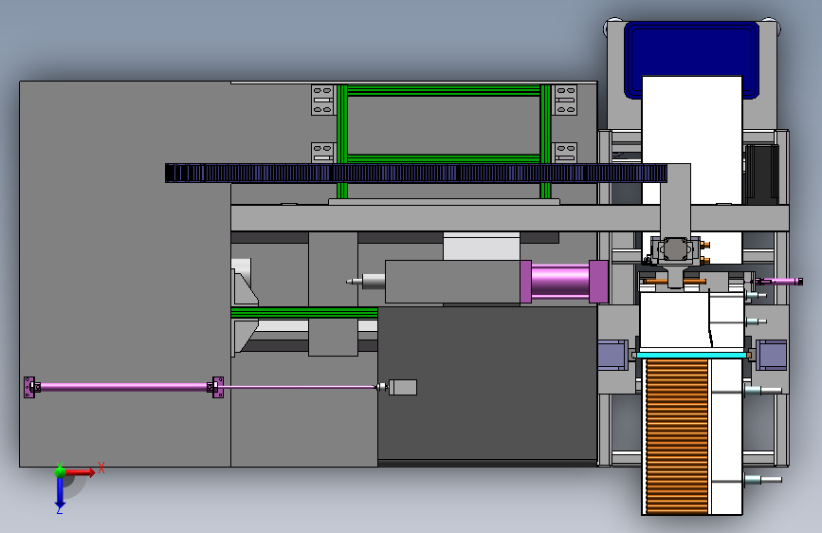Select the wide light gray left table plate

125,273
